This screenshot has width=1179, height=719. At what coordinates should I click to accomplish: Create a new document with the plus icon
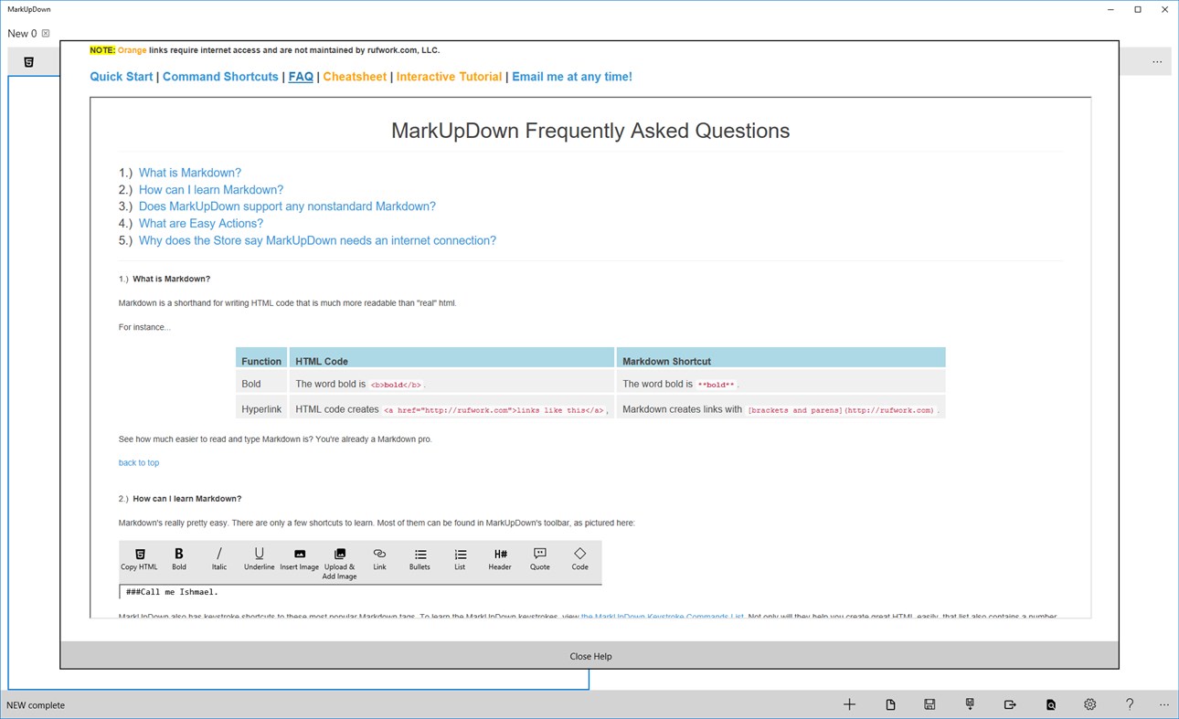pyautogui.click(x=849, y=704)
